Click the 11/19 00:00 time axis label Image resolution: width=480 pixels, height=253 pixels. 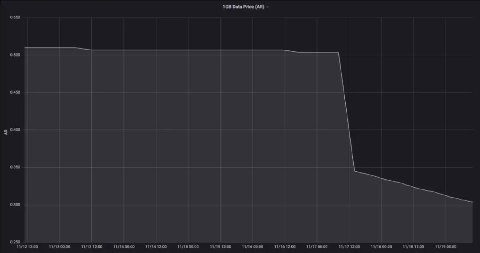click(x=445, y=247)
